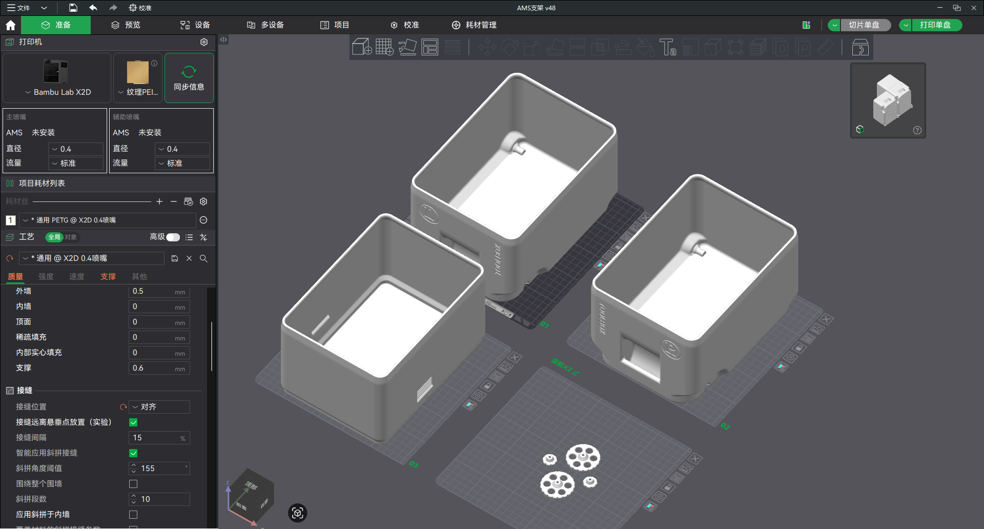Click the 同步信息 button

[189, 78]
